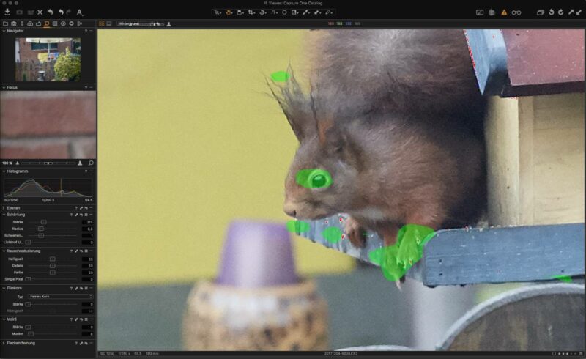Open the Details magnifier tool tab
The image size is (586, 359).
[x=46, y=23]
